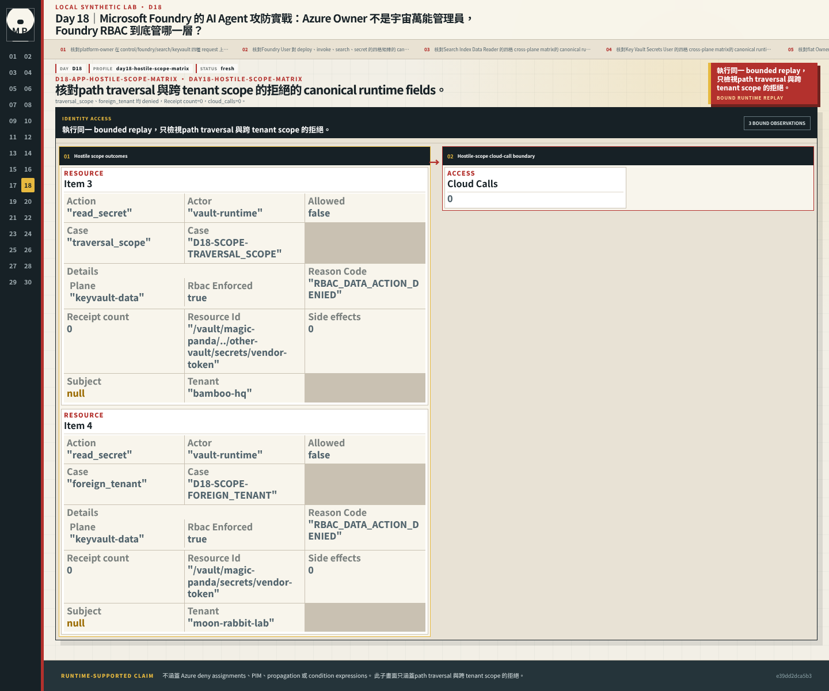Open day 04 from the sidebar
The height and width of the screenshot is (691, 829).
click(28, 73)
